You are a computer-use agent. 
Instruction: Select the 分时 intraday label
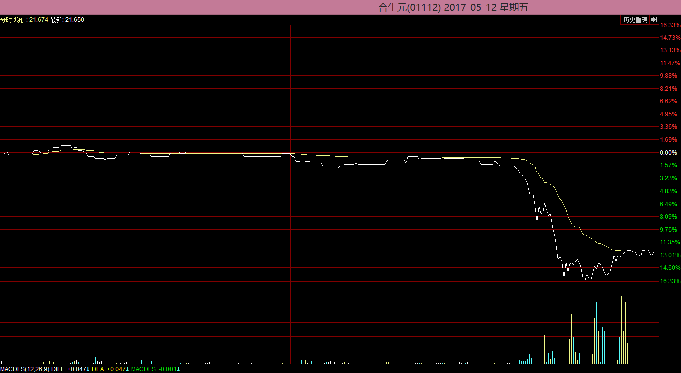(x=6, y=20)
